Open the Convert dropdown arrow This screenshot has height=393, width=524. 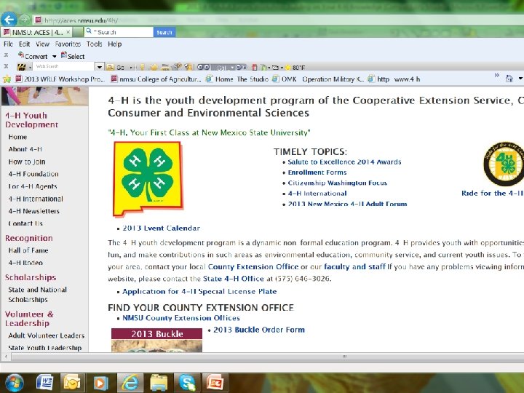coord(54,57)
